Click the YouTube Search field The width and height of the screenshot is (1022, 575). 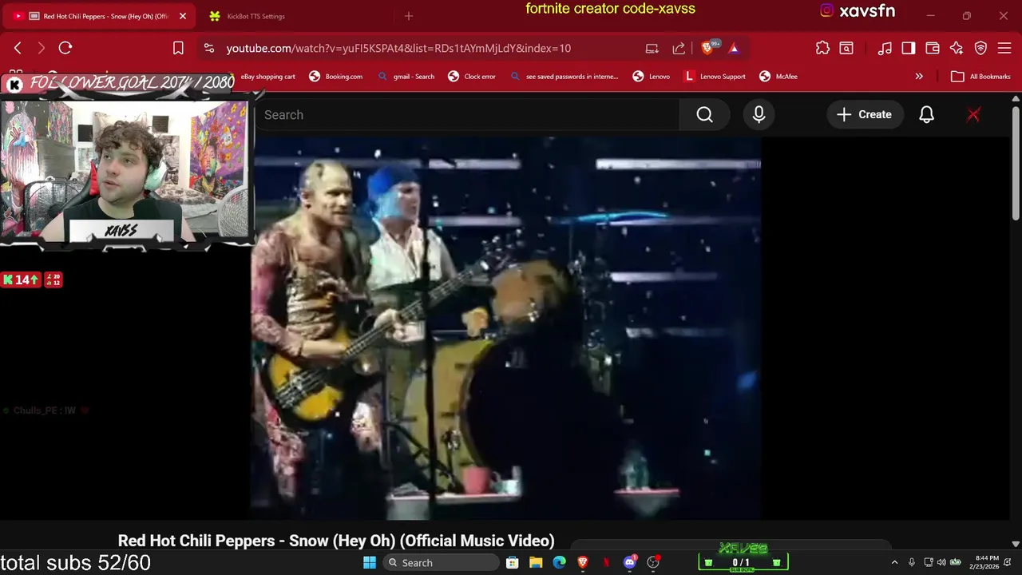(x=467, y=114)
